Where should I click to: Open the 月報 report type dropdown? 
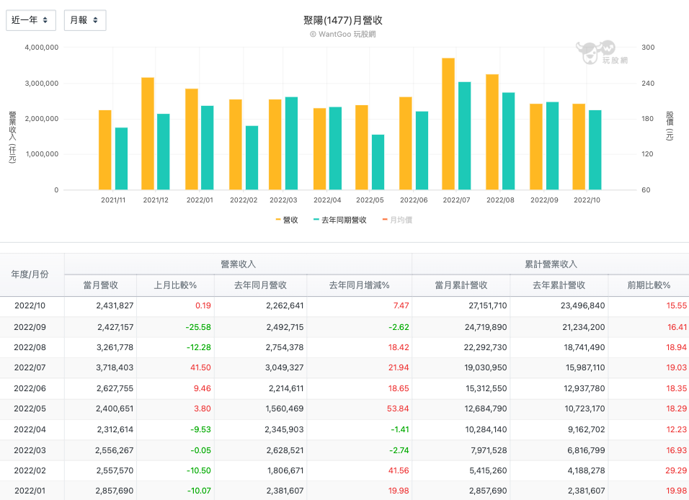click(85, 20)
